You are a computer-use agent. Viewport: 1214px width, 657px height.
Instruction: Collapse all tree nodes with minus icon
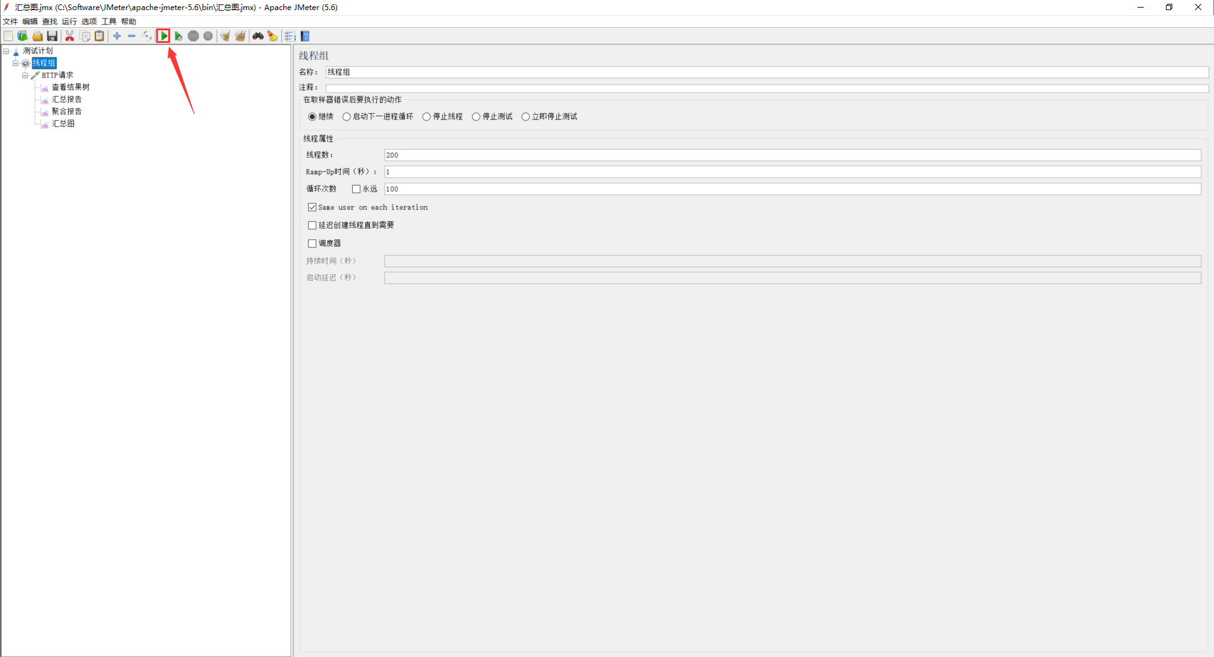[x=132, y=36]
